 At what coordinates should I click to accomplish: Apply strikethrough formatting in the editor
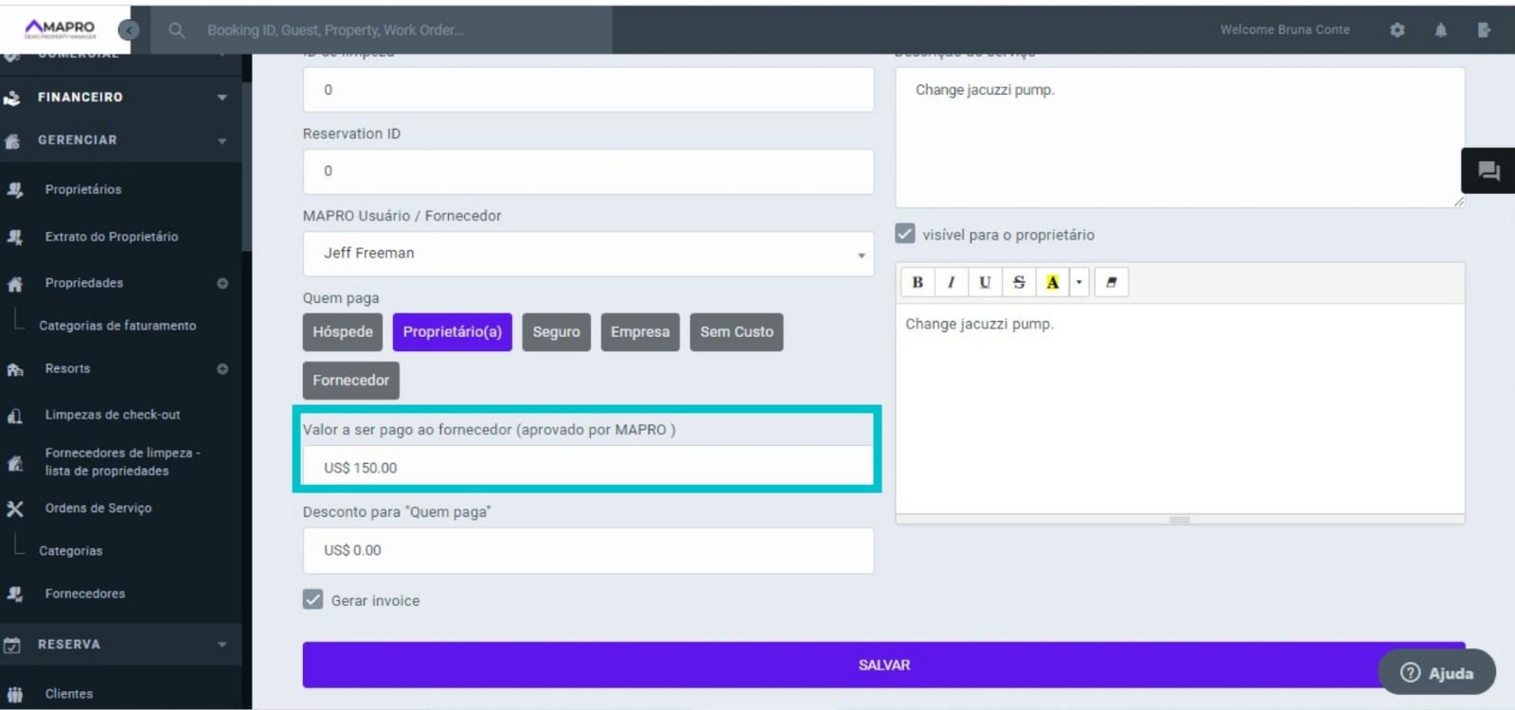coord(1019,282)
